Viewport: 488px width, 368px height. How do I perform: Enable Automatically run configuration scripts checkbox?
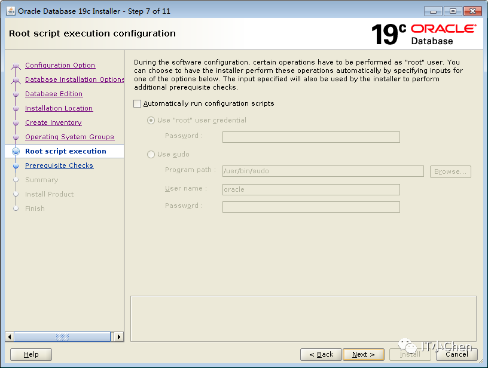pos(138,103)
